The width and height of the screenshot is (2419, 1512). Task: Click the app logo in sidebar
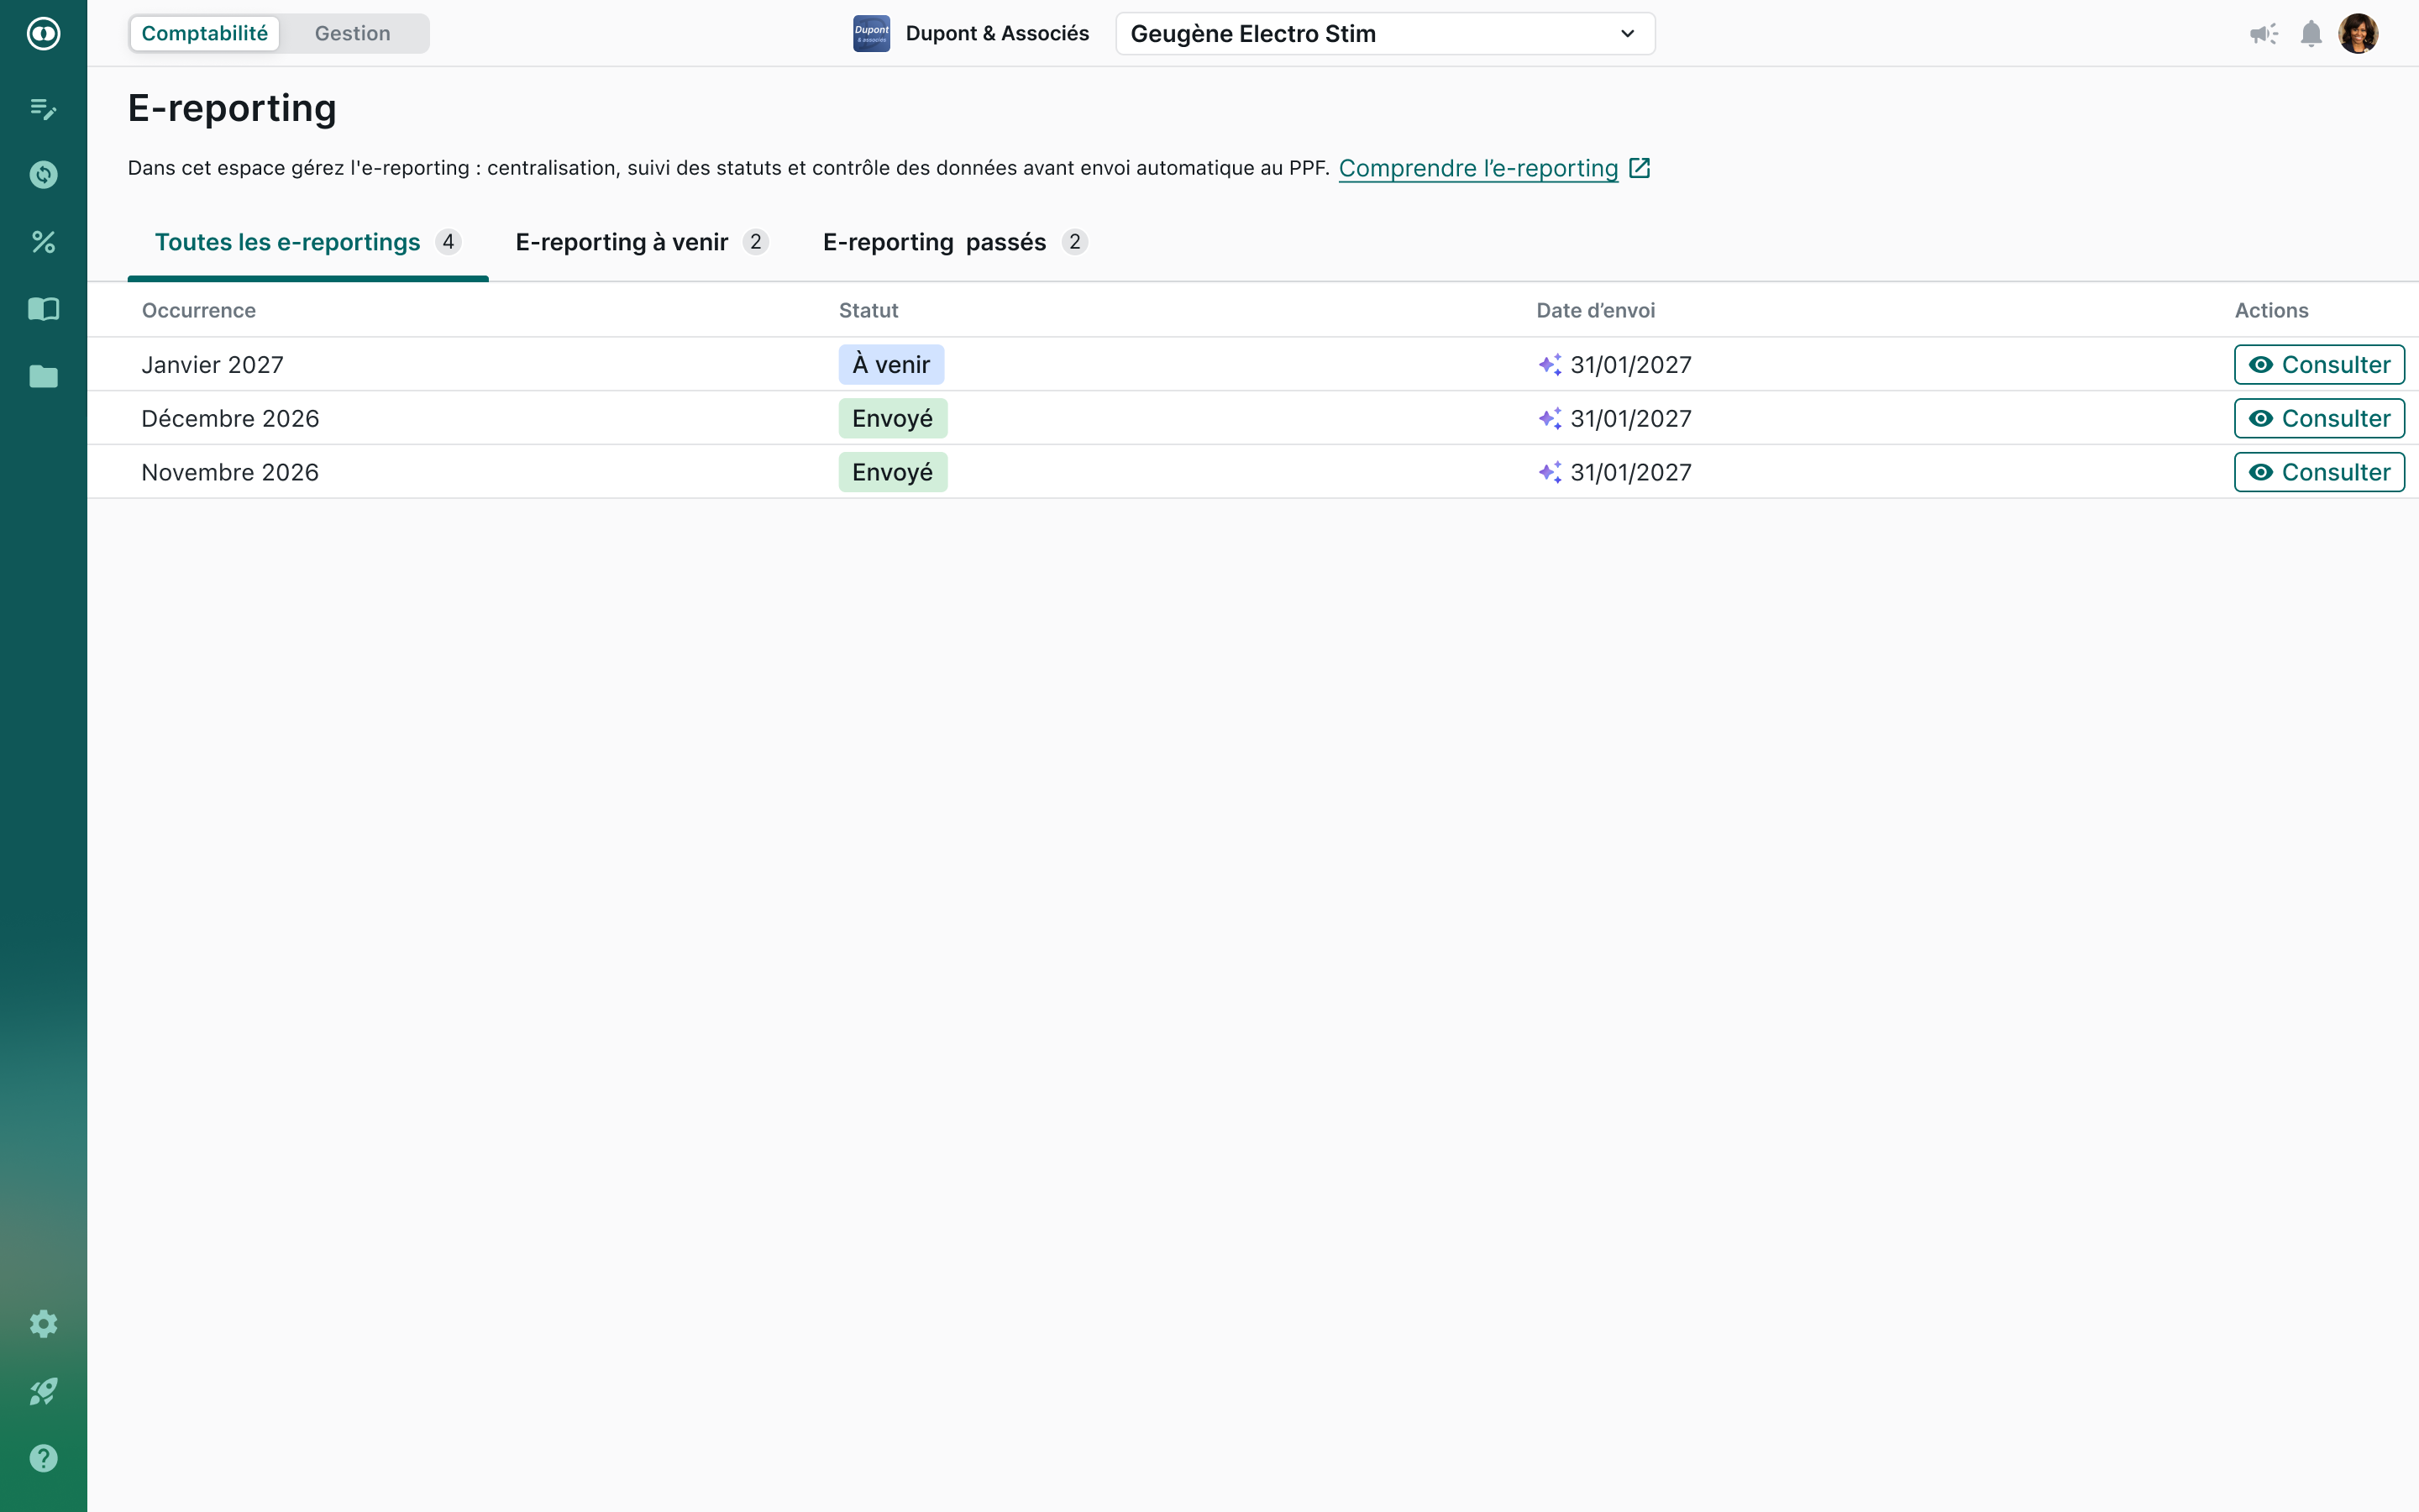coord(43,34)
